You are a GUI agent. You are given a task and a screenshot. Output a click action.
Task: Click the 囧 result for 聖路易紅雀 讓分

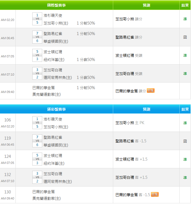tap(185, 37)
